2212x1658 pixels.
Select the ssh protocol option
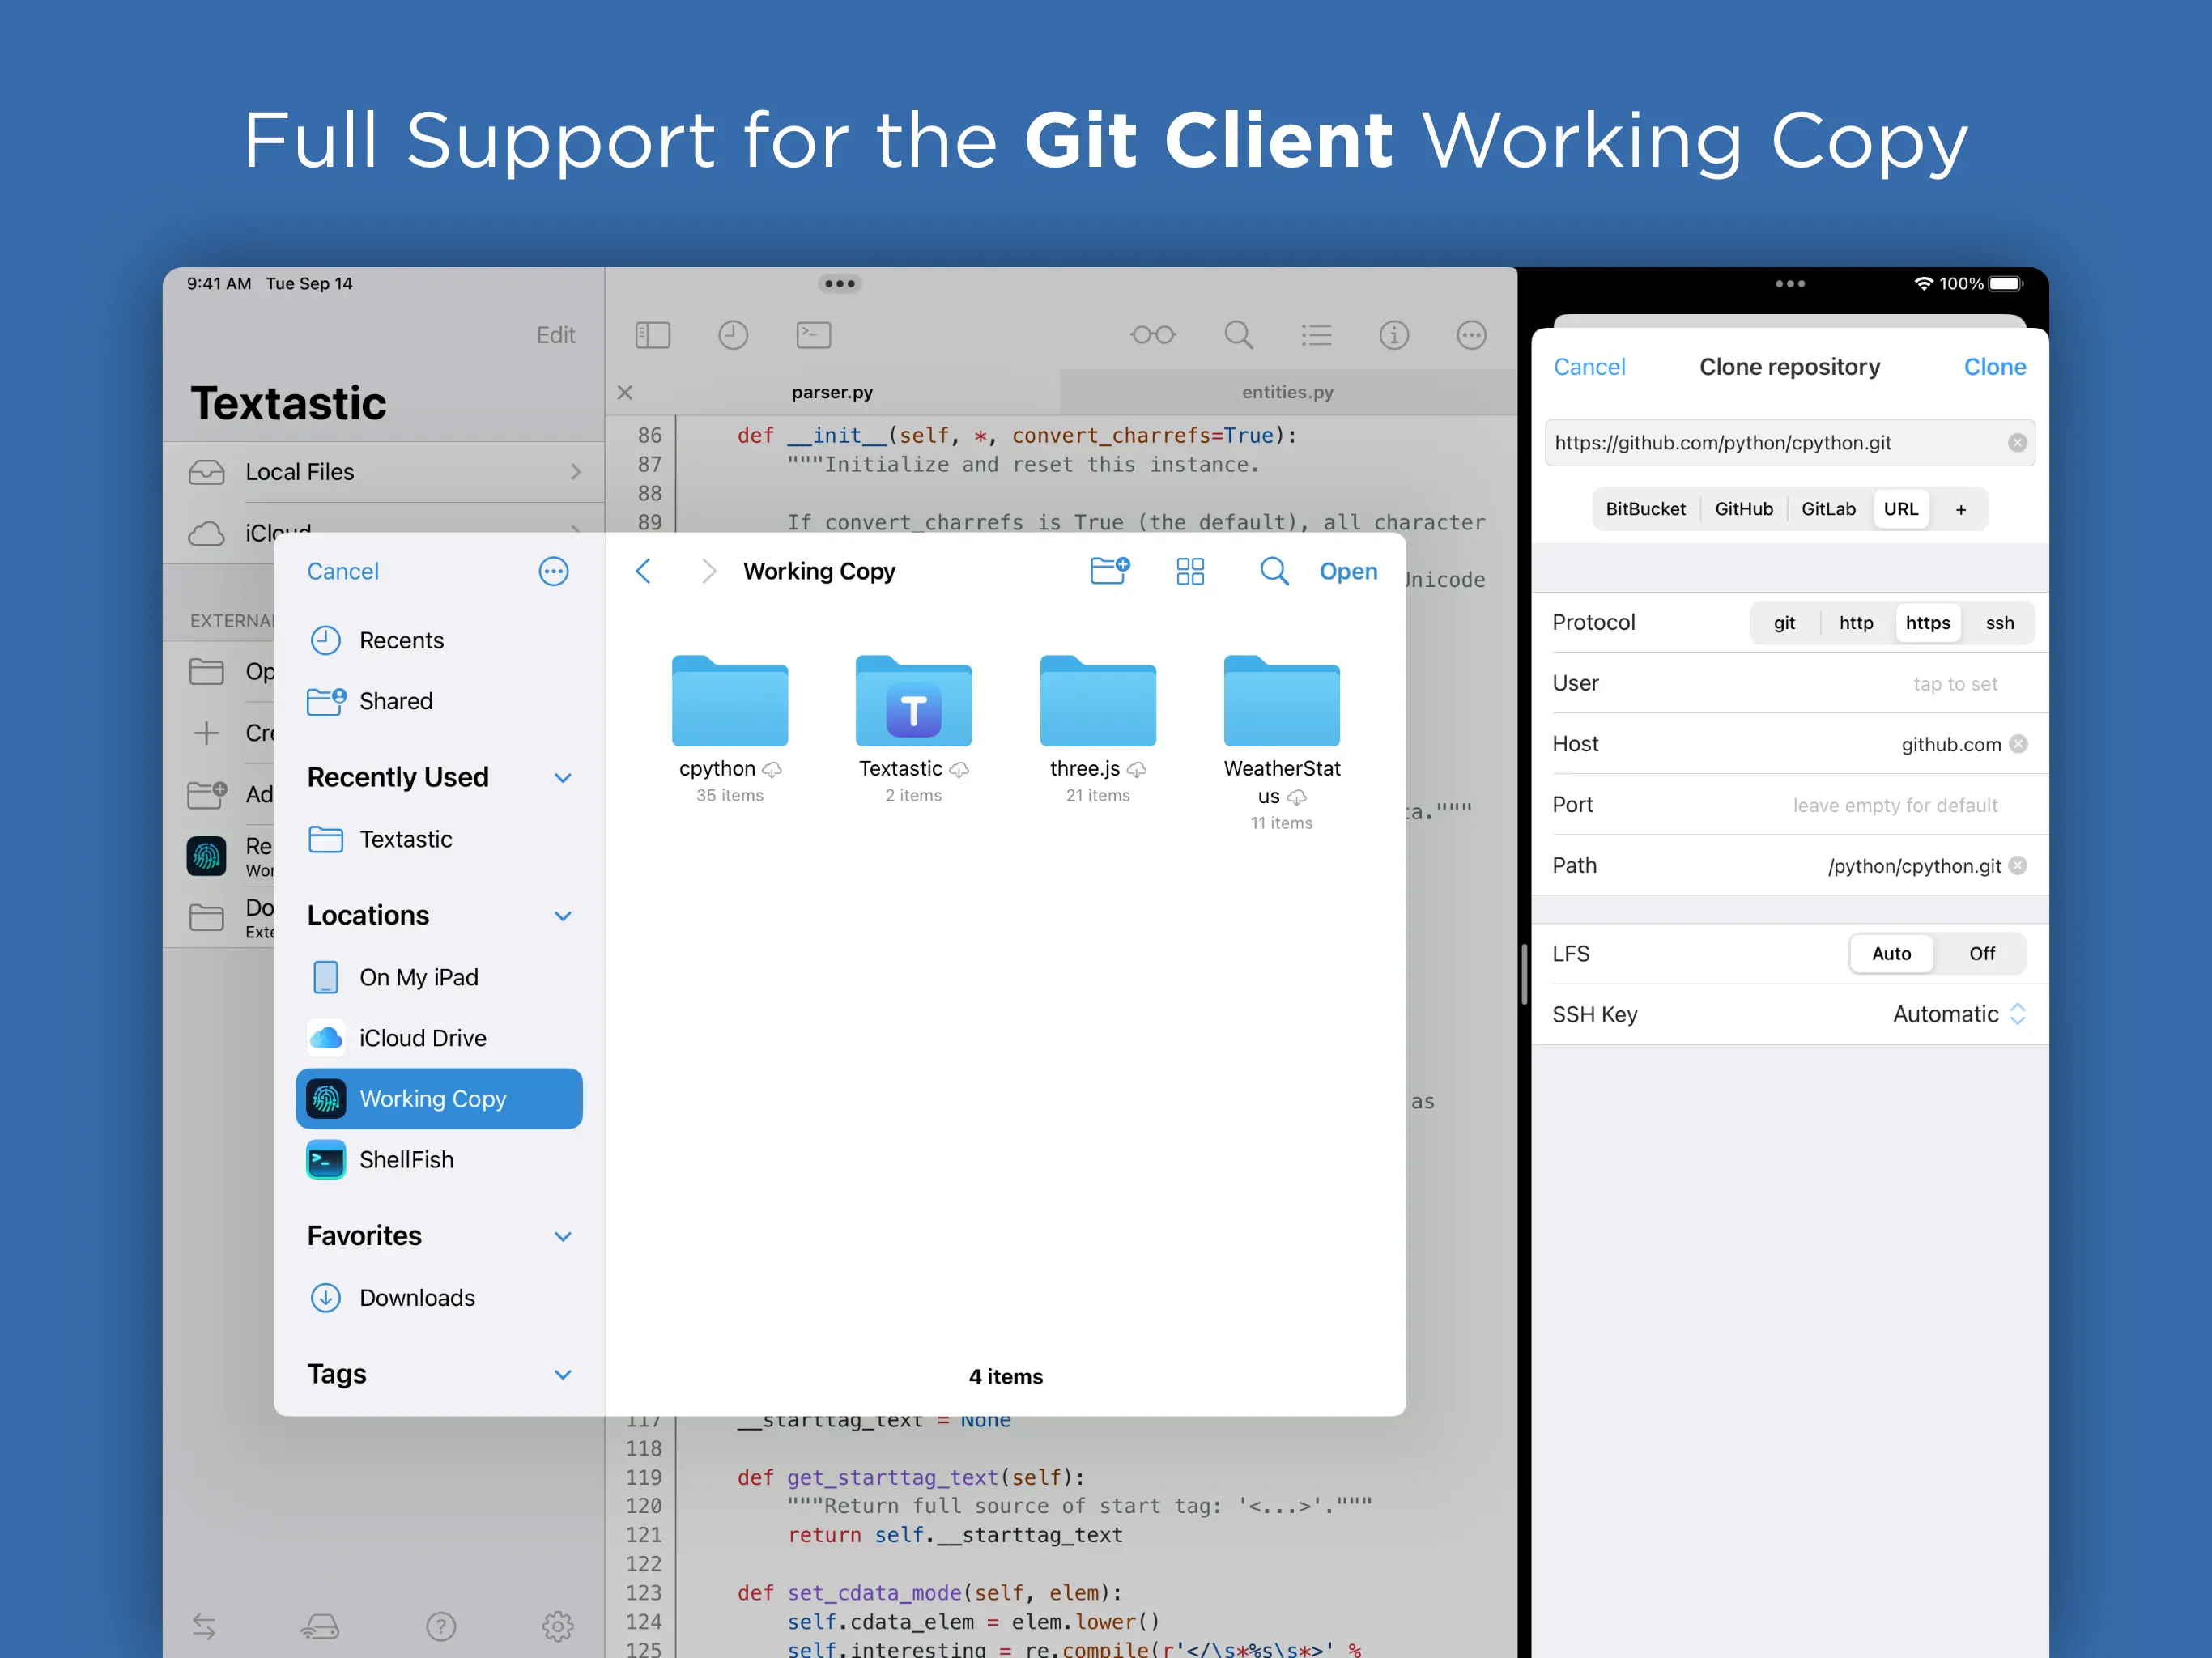1998,623
